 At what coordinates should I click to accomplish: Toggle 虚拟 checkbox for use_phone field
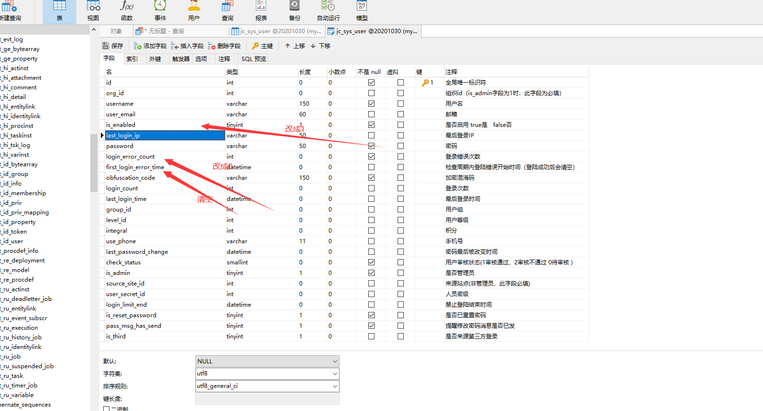tap(400, 241)
